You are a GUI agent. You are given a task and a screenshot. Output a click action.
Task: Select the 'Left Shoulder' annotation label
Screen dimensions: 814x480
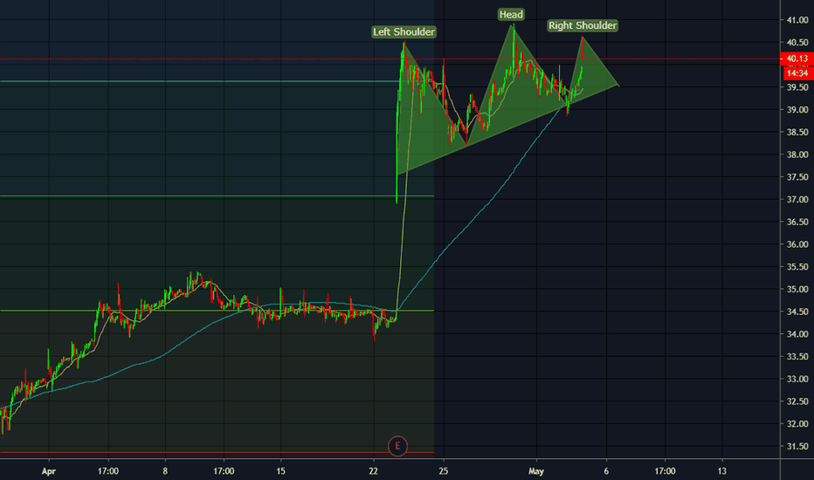(404, 32)
